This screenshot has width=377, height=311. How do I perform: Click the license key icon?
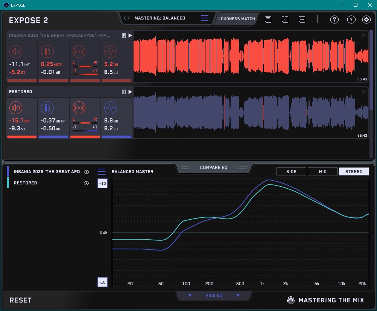[334, 20]
